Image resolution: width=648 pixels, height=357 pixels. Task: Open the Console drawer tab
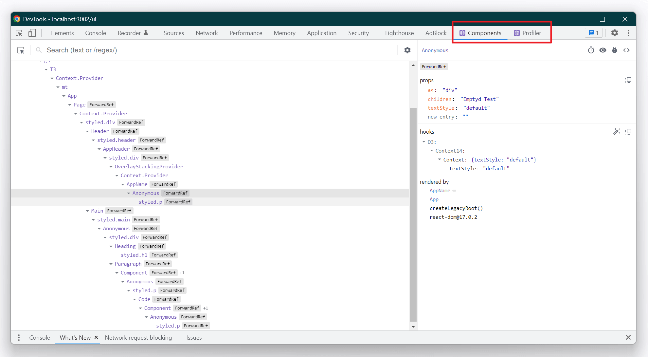pos(40,338)
